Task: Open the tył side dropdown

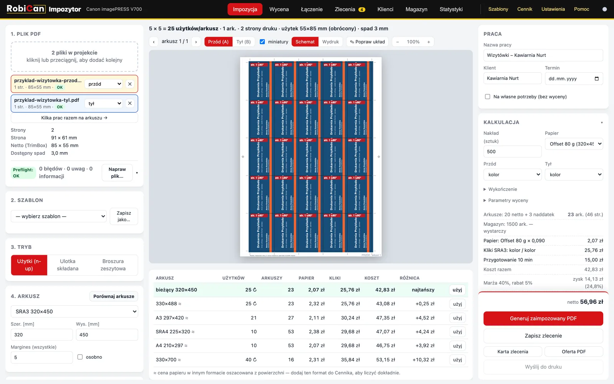Action: coord(104,103)
